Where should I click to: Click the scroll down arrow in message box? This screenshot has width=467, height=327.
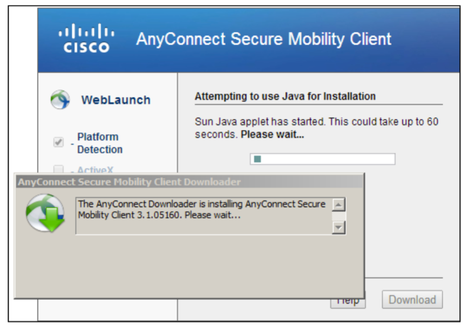(x=339, y=227)
